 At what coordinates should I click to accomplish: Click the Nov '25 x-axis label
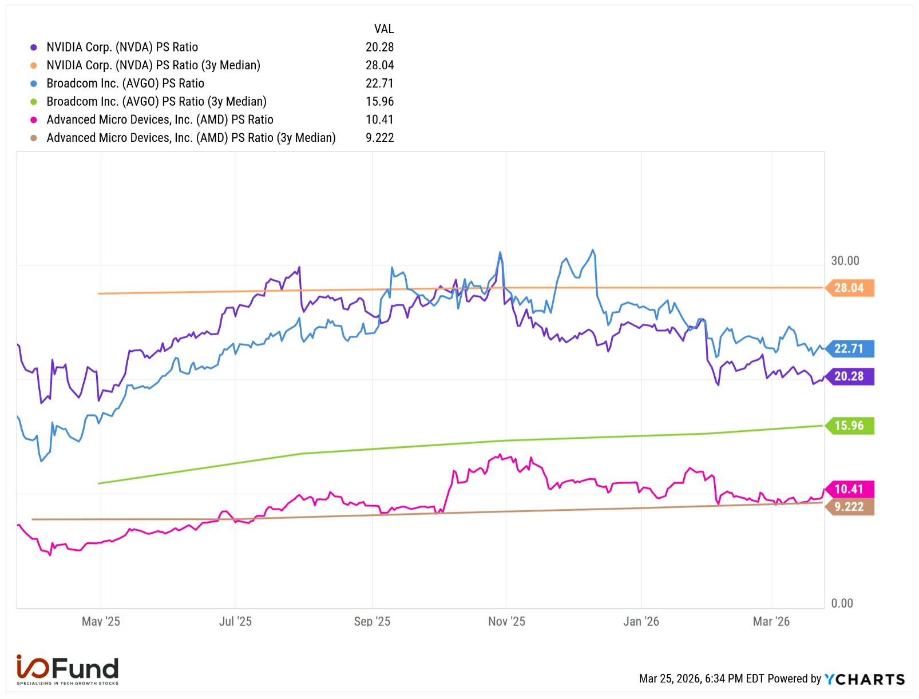coord(506,622)
